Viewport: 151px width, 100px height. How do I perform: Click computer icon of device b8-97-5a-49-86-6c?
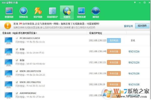point(9,63)
